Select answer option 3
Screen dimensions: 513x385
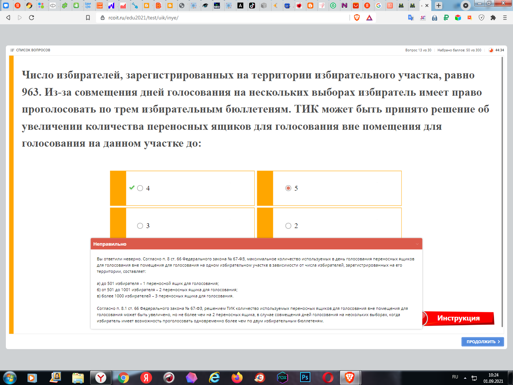click(140, 226)
